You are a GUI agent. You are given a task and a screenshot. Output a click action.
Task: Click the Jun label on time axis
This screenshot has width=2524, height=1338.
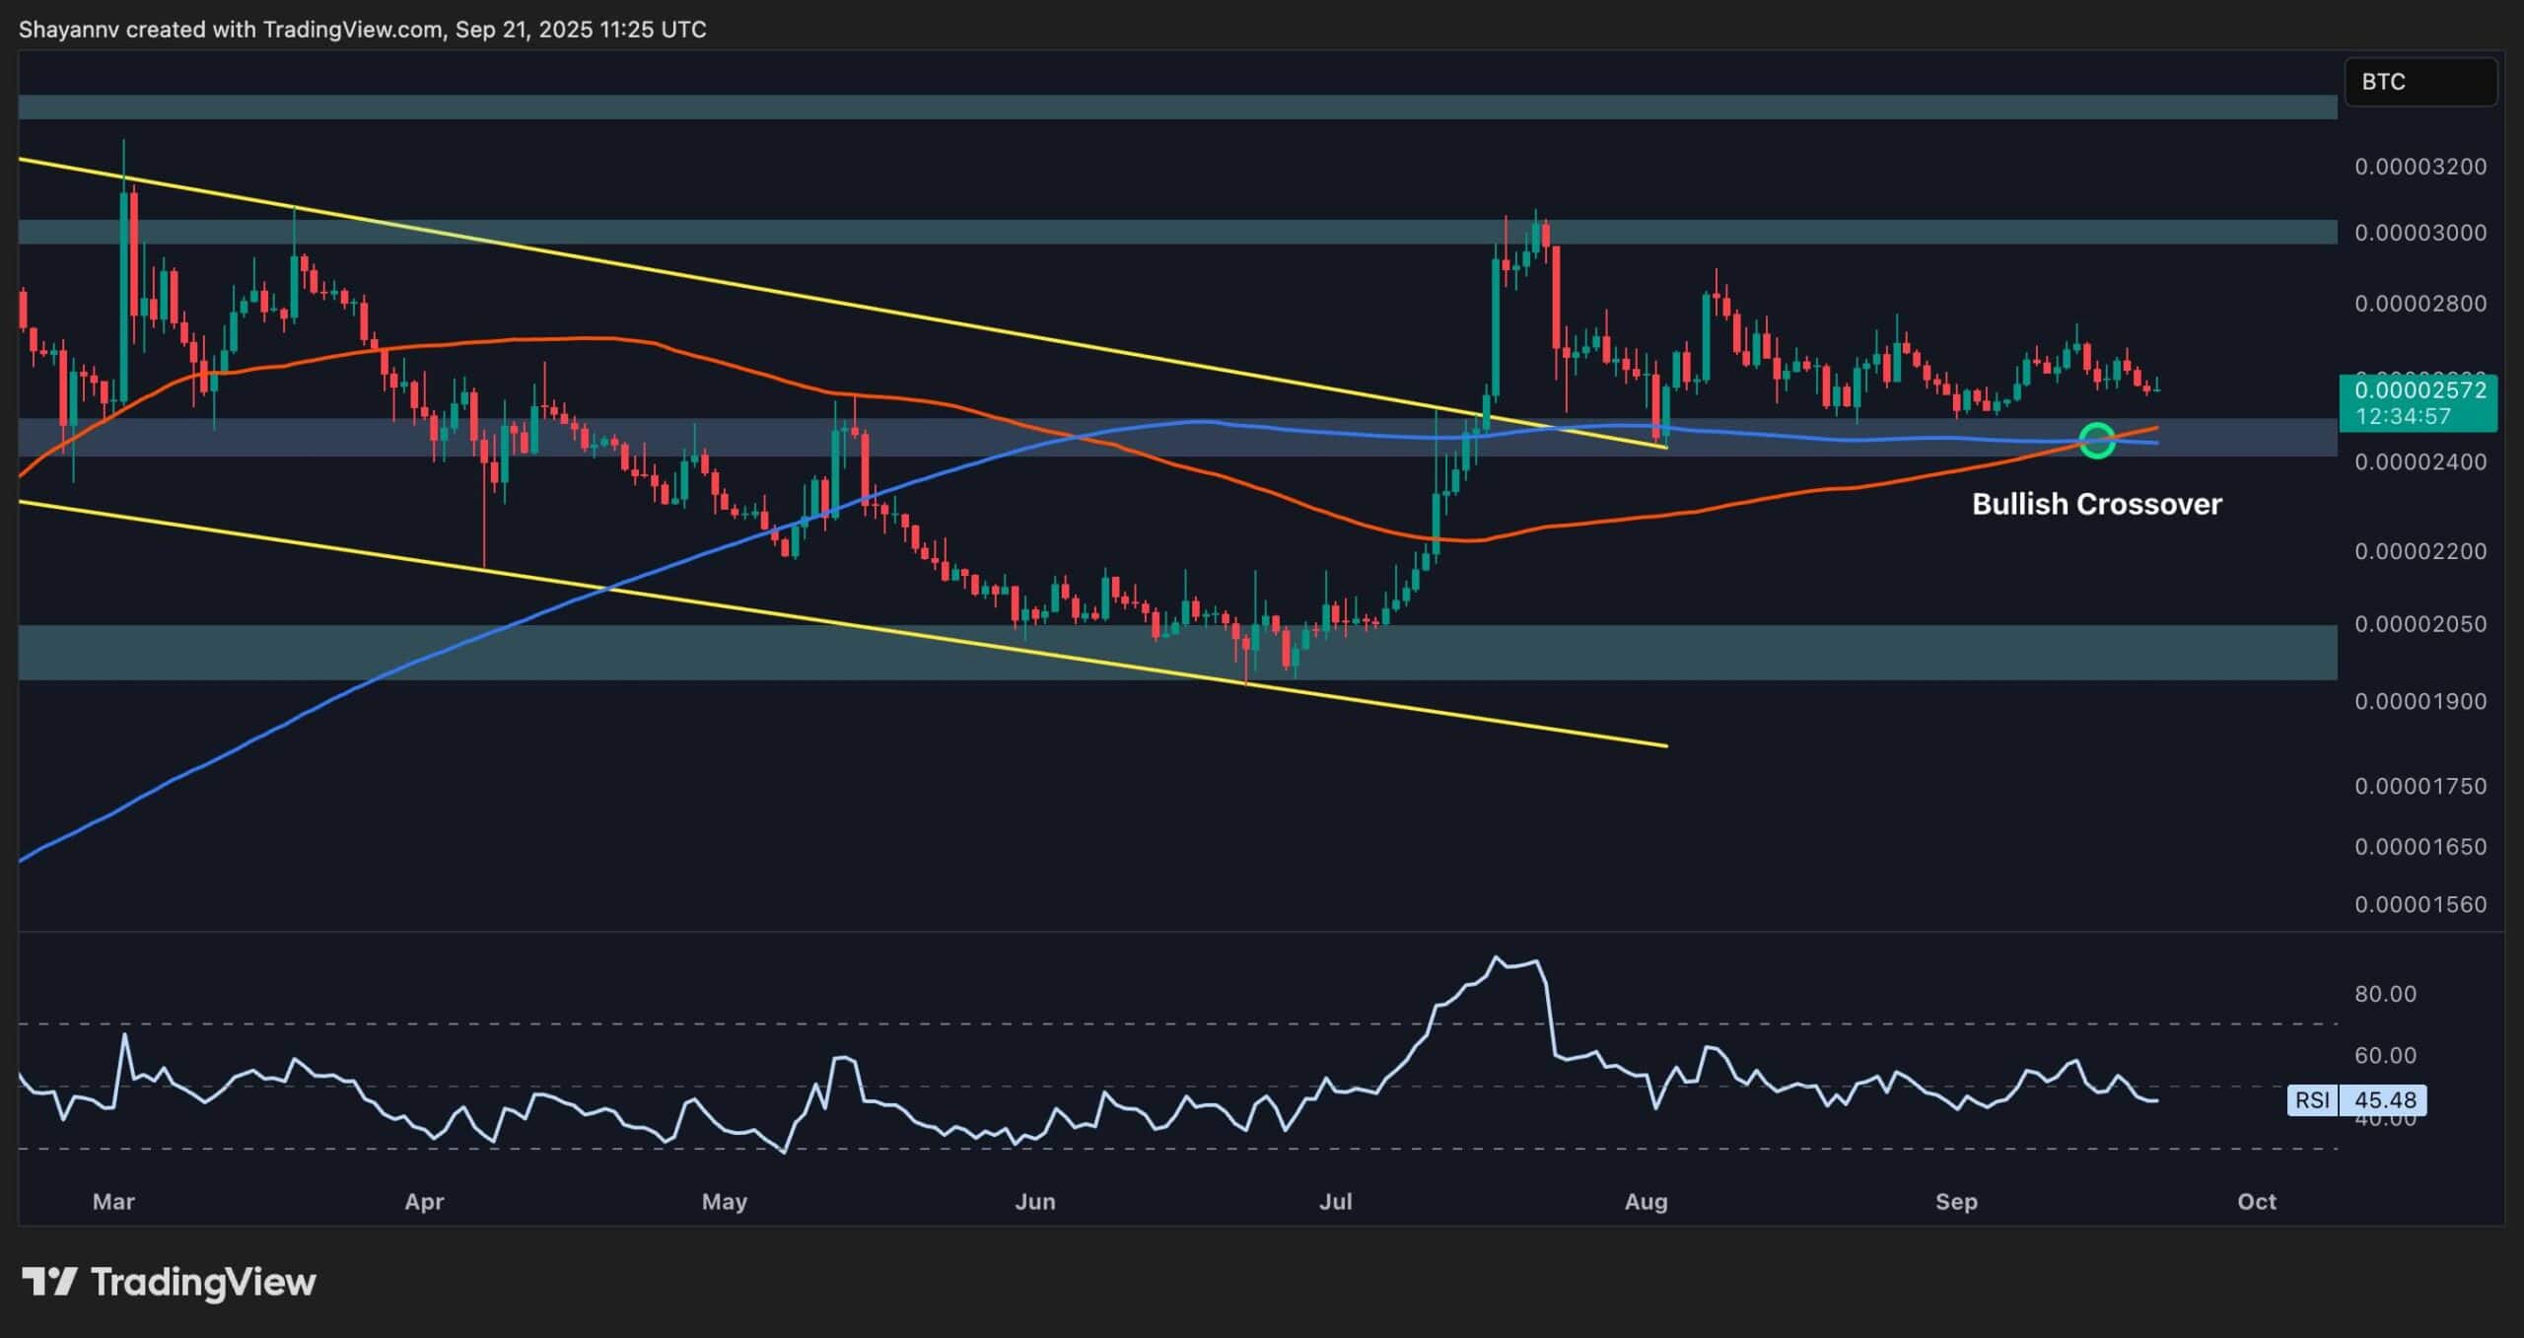point(1035,1202)
